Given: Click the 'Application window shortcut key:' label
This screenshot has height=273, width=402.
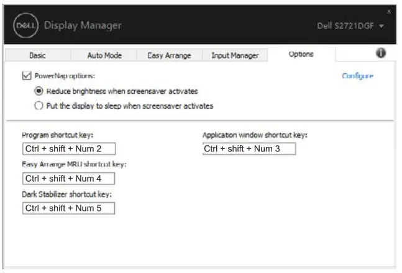Looking at the screenshot, I should (255, 135).
